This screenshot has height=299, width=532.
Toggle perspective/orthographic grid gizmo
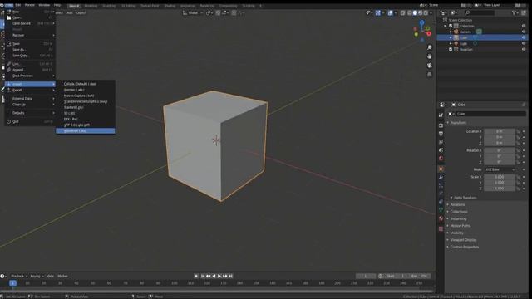point(430,74)
